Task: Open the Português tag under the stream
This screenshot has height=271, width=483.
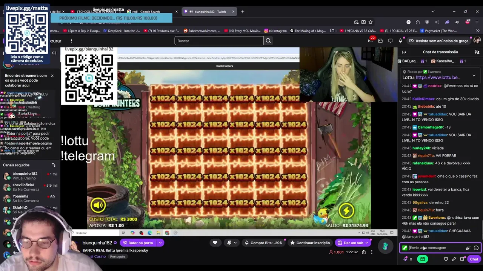Action: [118, 257]
